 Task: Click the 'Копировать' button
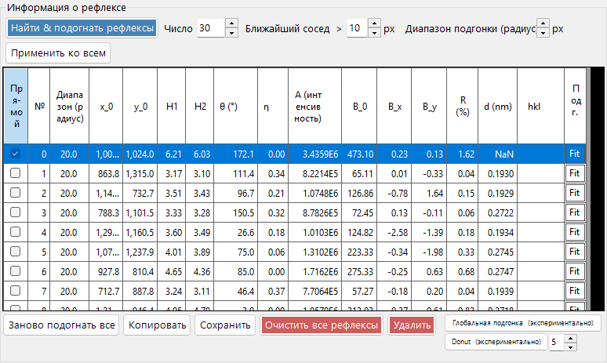[x=157, y=325]
